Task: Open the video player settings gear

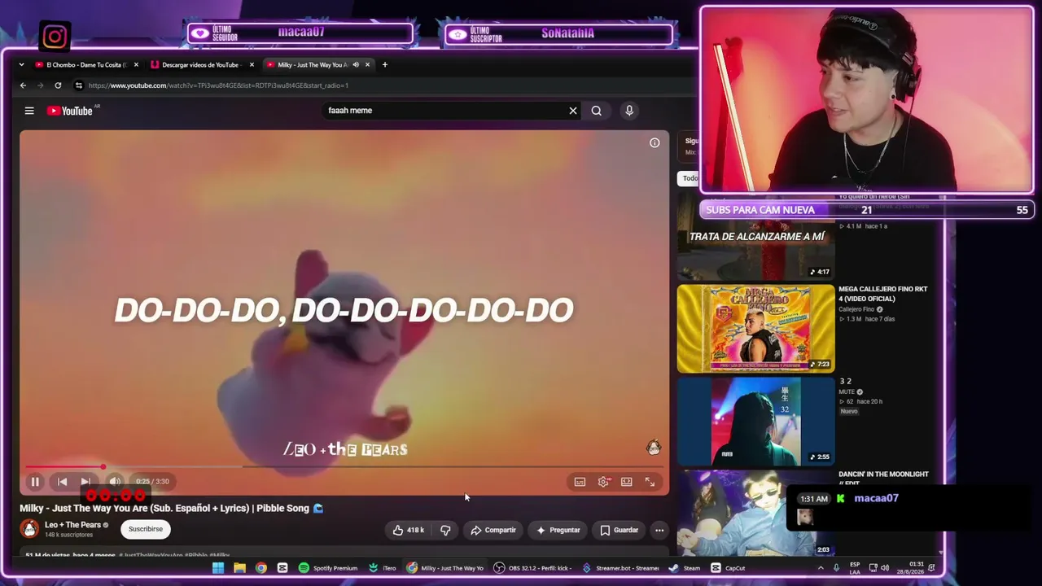Action: (x=603, y=482)
